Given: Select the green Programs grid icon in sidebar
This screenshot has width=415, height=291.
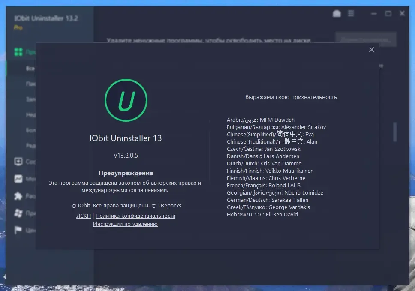Looking at the screenshot, I should pyautogui.click(x=18, y=52).
